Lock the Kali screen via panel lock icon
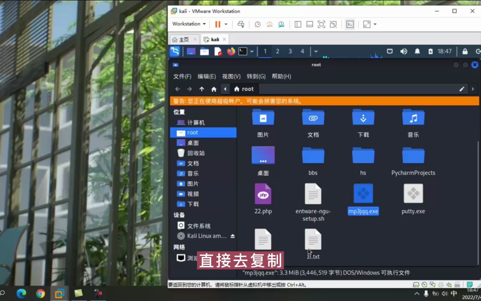The width and height of the screenshot is (481, 301). [x=465, y=51]
